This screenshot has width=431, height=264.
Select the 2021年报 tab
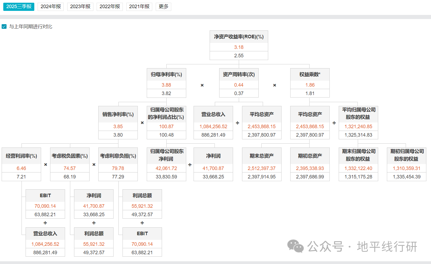coord(139,7)
